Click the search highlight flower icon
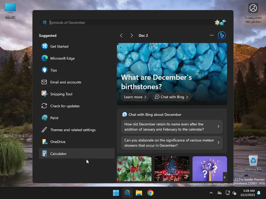Viewport: 266px width, 199px height. tap(220, 23)
